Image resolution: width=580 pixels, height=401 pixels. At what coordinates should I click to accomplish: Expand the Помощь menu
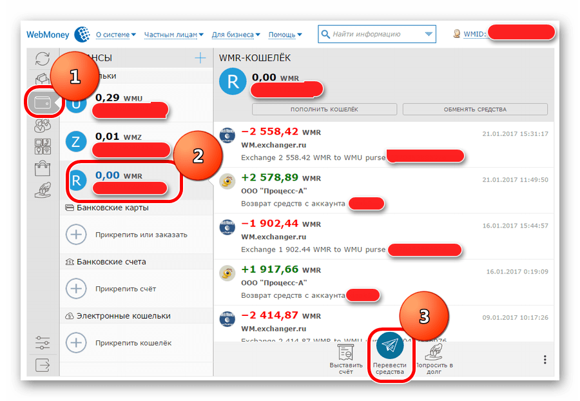pyautogui.click(x=285, y=34)
